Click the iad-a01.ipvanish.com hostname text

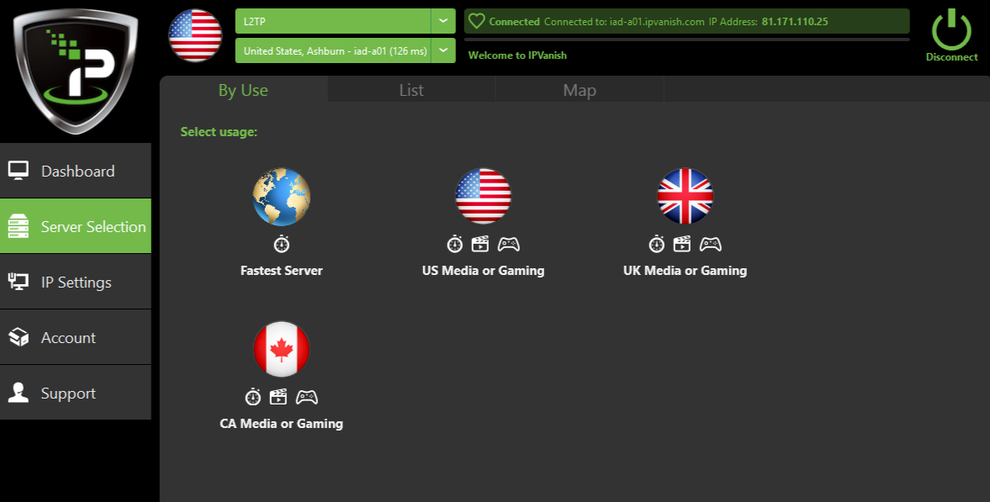pyautogui.click(x=657, y=22)
